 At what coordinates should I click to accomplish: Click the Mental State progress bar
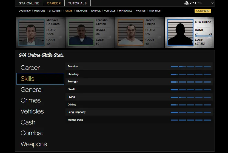(190, 120)
